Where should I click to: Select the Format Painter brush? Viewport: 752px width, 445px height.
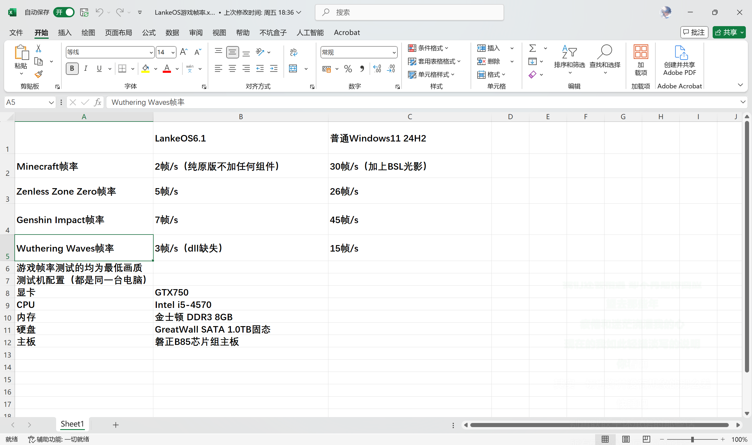38,74
